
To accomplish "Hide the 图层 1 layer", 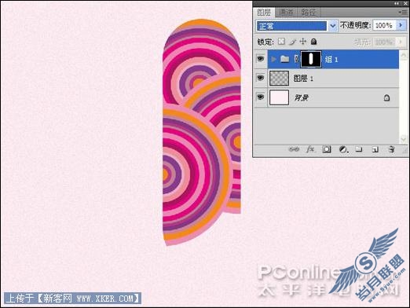I will pyautogui.click(x=260, y=78).
